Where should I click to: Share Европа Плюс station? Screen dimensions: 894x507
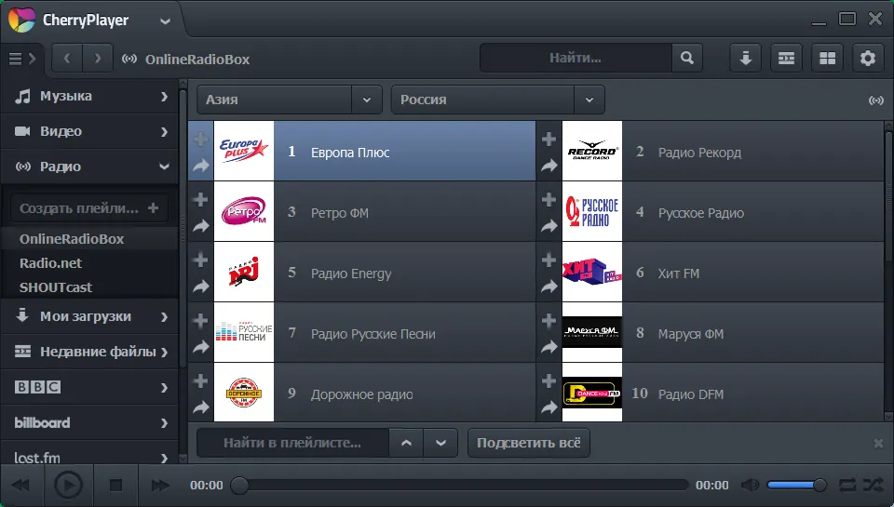coord(201,166)
